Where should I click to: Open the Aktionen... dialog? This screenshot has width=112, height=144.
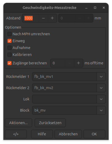click(x=18, y=123)
